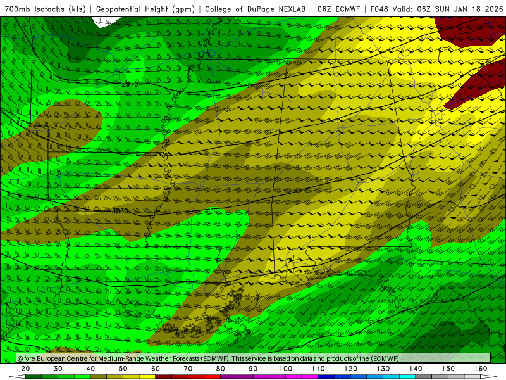This screenshot has height=380, width=506.
Task: Click the 150 label on the color bar
Action: pos(448,369)
